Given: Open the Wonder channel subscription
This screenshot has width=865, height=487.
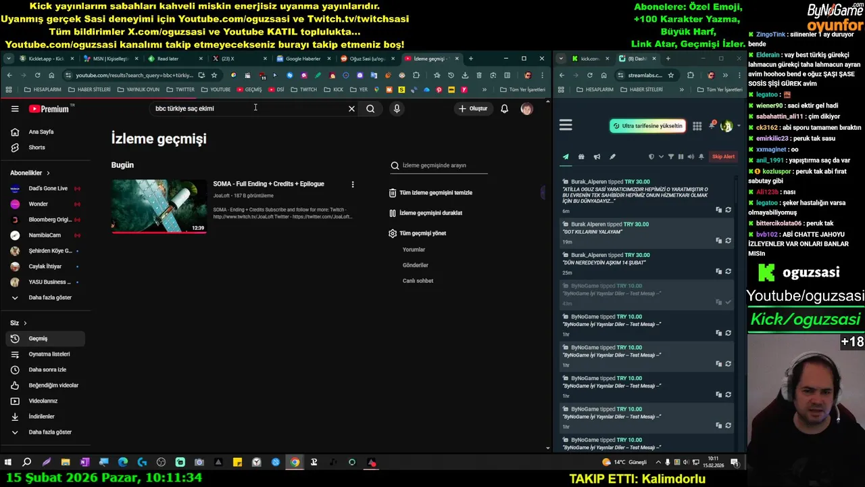Looking at the screenshot, I should point(46,204).
